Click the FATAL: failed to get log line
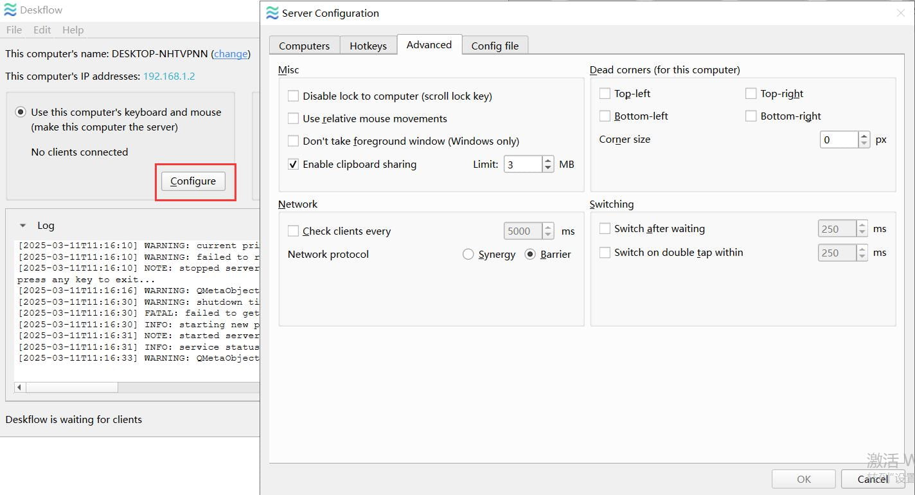The width and height of the screenshot is (915, 495). (x=138, y=313)
